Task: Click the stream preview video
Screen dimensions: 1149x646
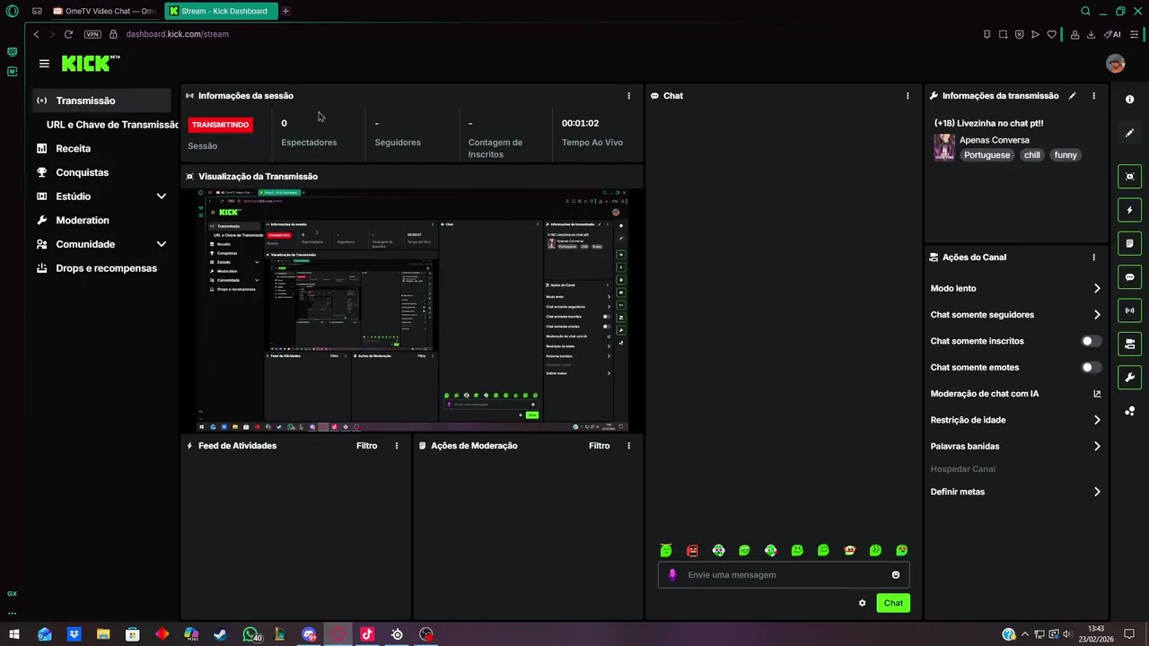Action: (x=412, y=310)
